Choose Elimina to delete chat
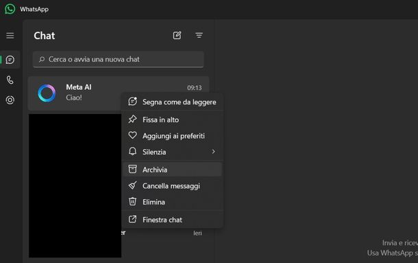 [x=173, y=202]
